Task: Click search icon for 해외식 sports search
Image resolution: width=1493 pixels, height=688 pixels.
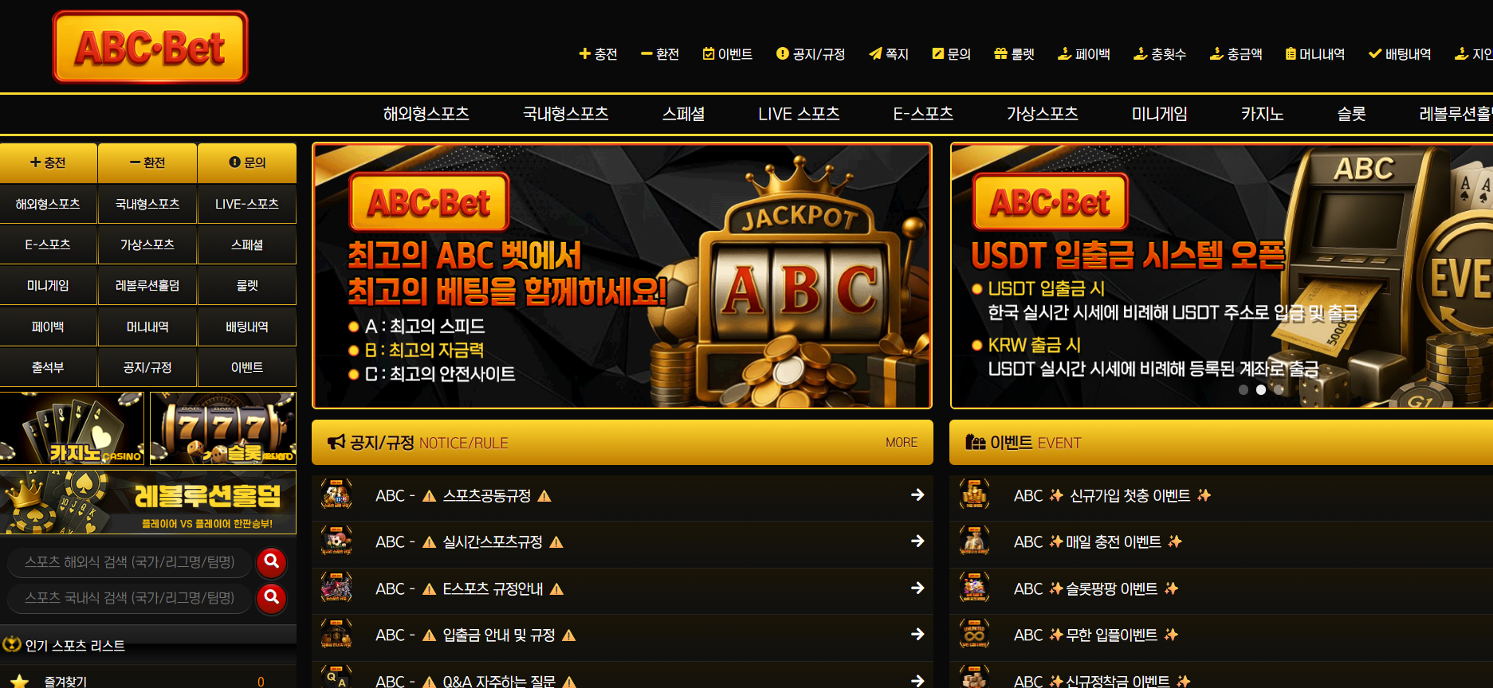Action: pyautogui.click(x=271, y=562)
